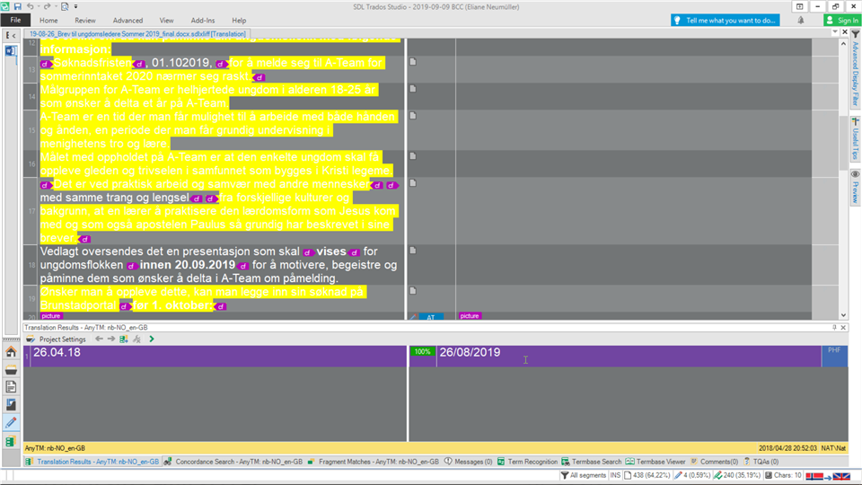Close the Translation Results pane

(x=843, y=327)
